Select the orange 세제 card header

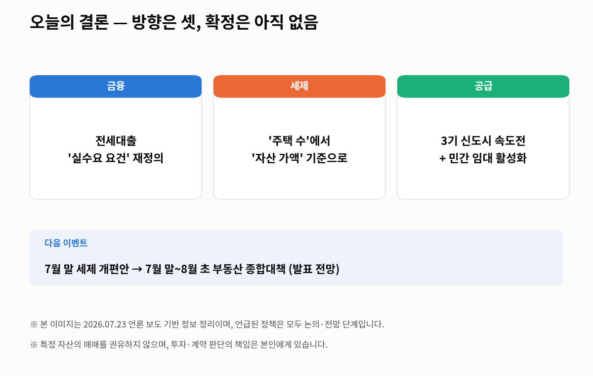tap(299, 87)
